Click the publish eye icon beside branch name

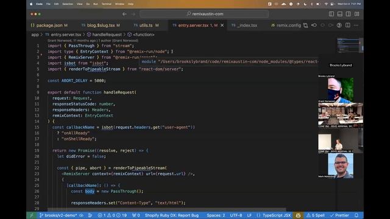click(81, 215)
